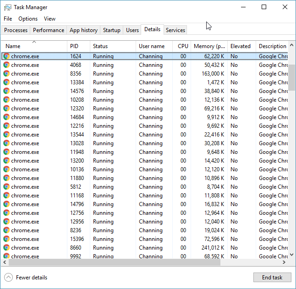Sort by the Description column header
296x289 pixels.
click(x=272, y=46)
